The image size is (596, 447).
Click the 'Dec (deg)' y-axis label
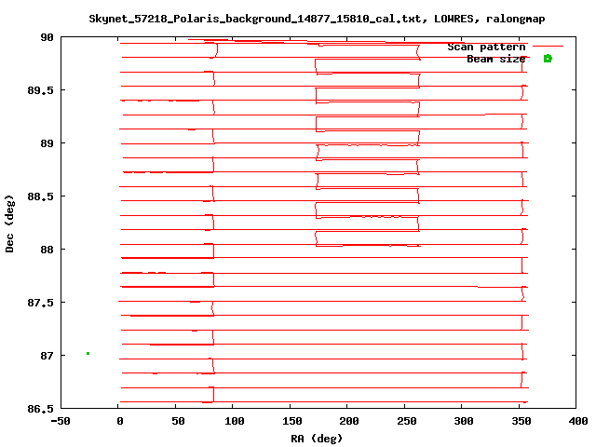point(9,223)
